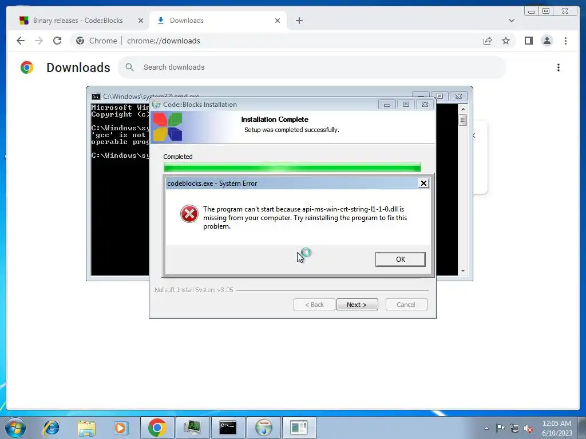Reload the Chrome page
The height and width of the screenshot is (439, 586).
[x=57, y=41]
